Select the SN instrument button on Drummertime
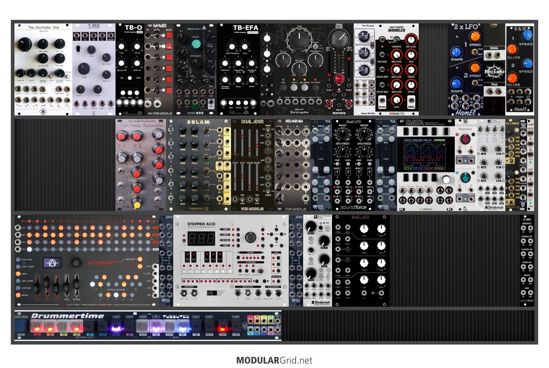Viewport: 549px width, 368px height. [x=62, y=327]
